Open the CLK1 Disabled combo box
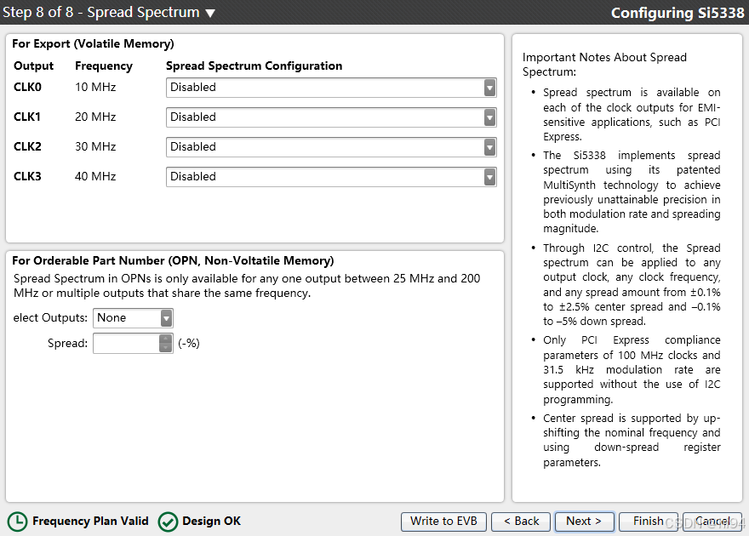Viewport: 749px width, 536px height. pos(331,117)
